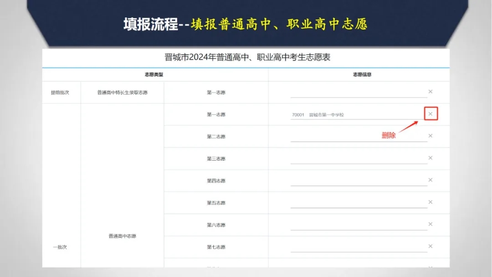This screenshot has height=277, width=492.
Task: Delete the 晋城市第一中学校 first-choice entry
Action: click(x=430, y=114)
